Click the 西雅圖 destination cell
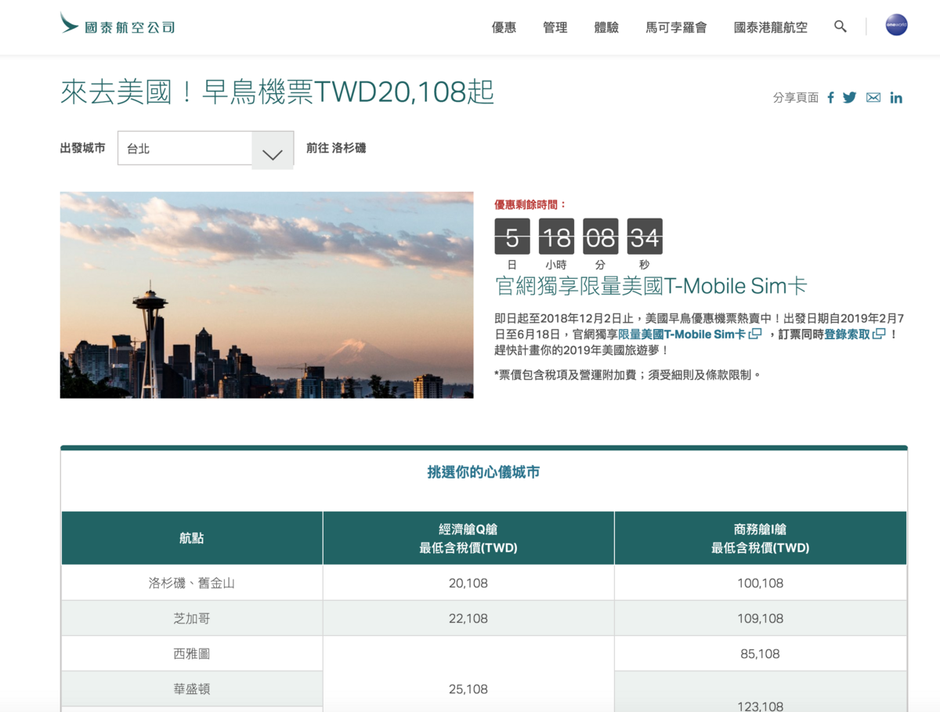 coord(192,654)
